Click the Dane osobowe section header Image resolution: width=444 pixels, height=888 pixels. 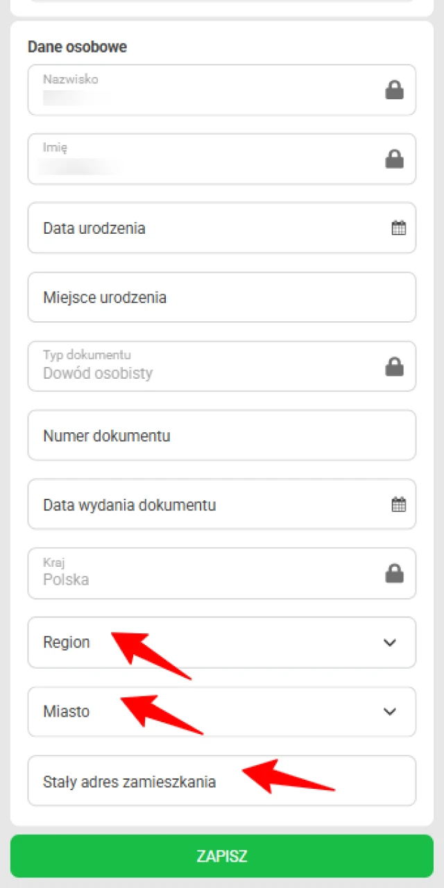(x=77, y=46)
